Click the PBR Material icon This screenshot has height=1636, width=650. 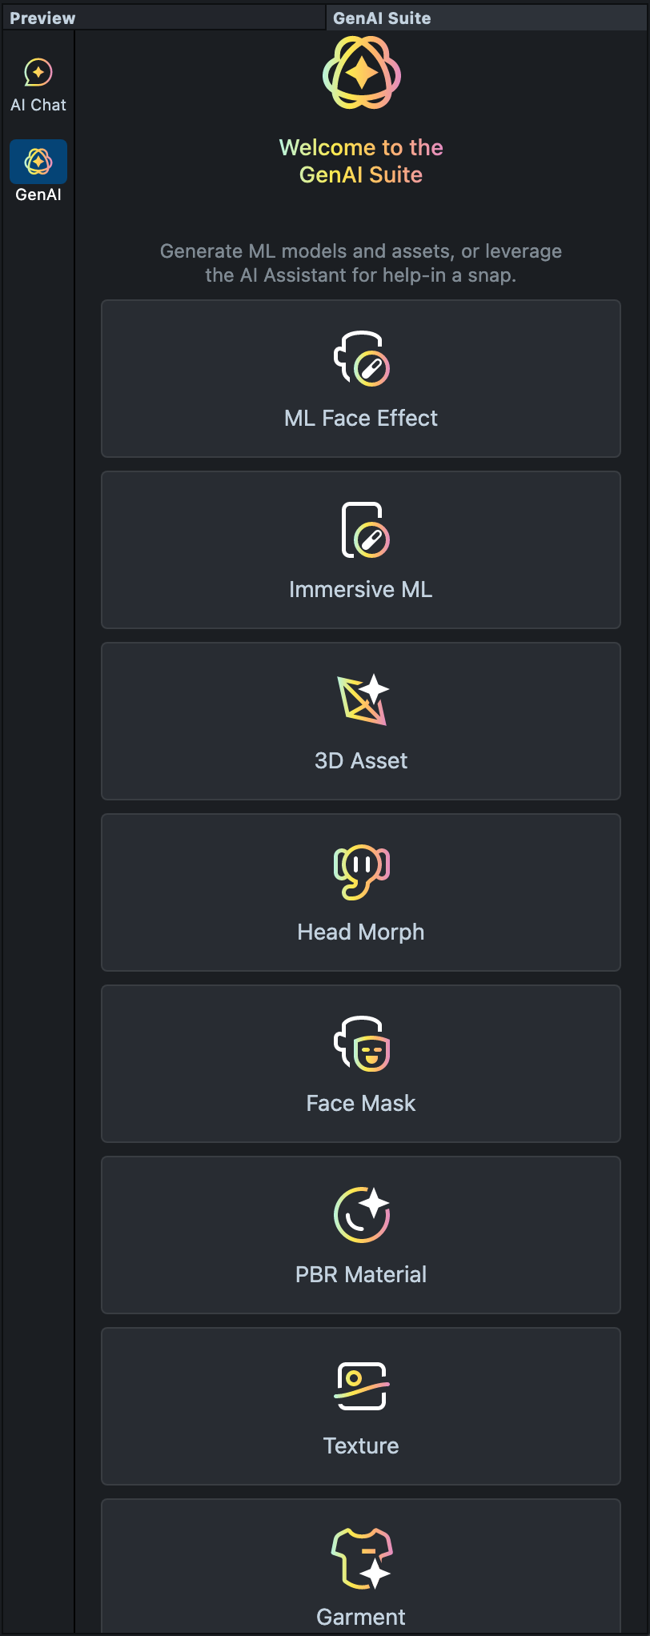click(361, 1214)
